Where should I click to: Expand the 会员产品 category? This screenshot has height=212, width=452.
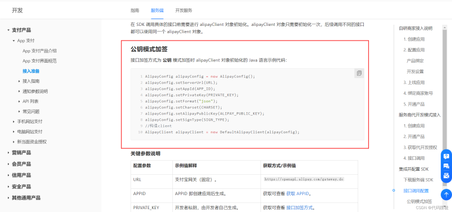click(8, 164)
